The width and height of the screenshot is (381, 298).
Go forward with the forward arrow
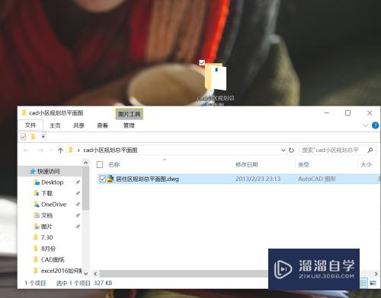(40, 151)
